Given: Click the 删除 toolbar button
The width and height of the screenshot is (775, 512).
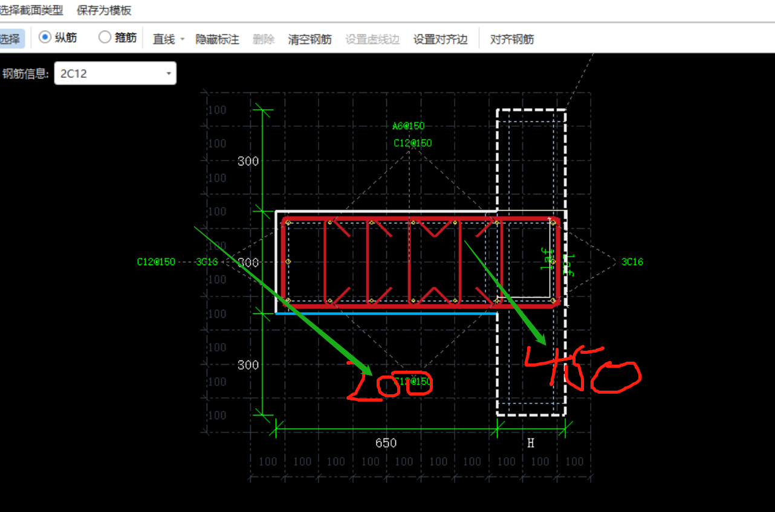Looking at the screenshot, I should [x=264, y=39].
